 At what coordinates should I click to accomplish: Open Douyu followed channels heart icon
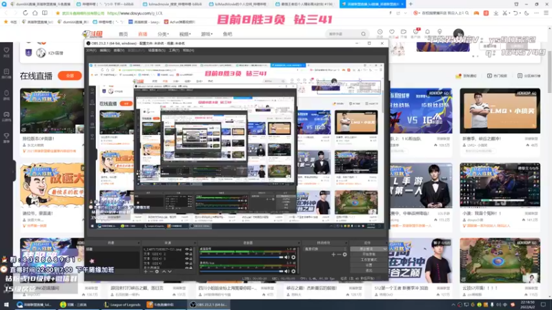[392, 33]
